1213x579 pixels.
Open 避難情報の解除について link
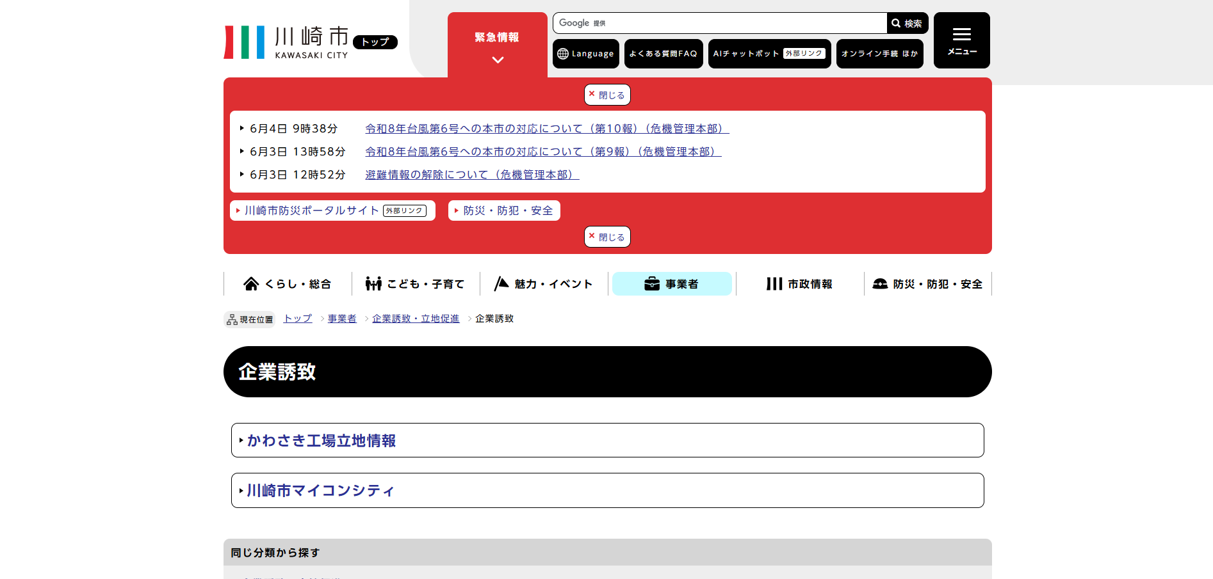472,175
